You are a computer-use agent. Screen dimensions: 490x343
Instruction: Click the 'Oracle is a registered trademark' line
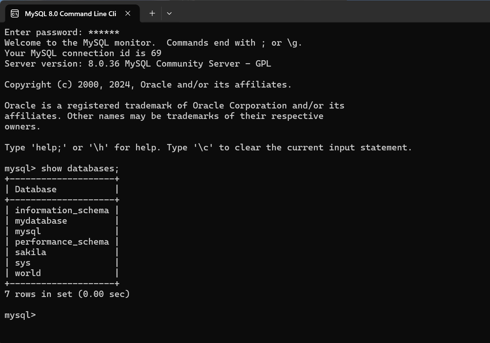coord(175,106)
